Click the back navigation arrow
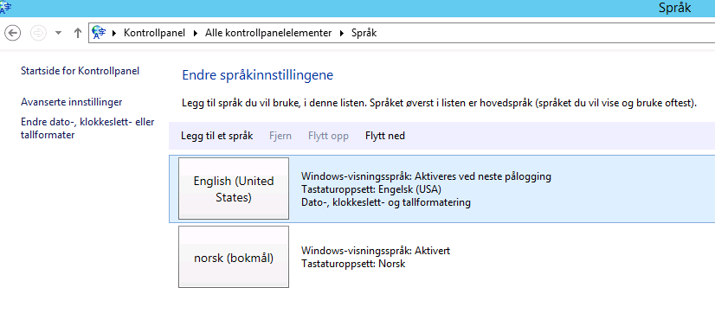Viewport: 715px width, 313px height. pyautogui.click(x=12, y=33)
